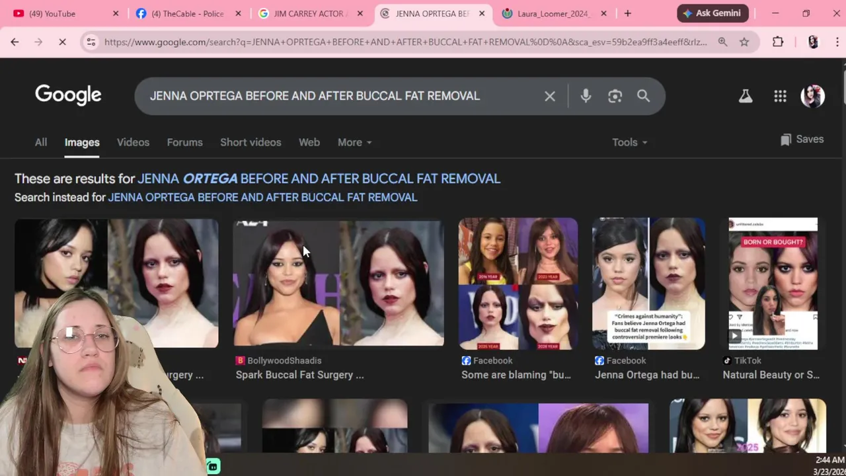Open the Chrome profile avatar
The image size is (846, 476).
point(813,42)
